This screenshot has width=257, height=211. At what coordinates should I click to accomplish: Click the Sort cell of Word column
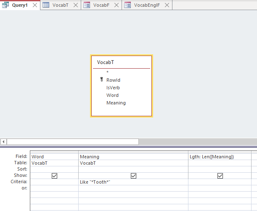coord(54,169)
